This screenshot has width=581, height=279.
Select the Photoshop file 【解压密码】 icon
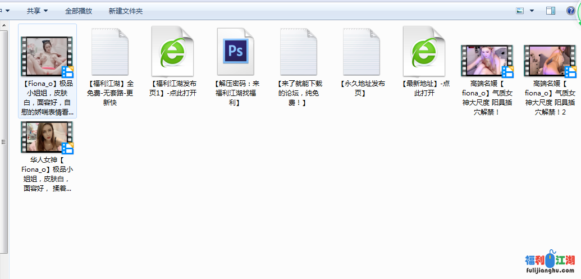click(236, 51)
